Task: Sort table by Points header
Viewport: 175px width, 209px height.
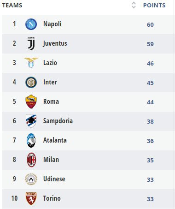Action: point(154,6)
